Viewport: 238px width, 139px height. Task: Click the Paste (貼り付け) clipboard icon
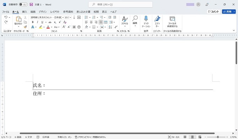click(x=18, y=19)
